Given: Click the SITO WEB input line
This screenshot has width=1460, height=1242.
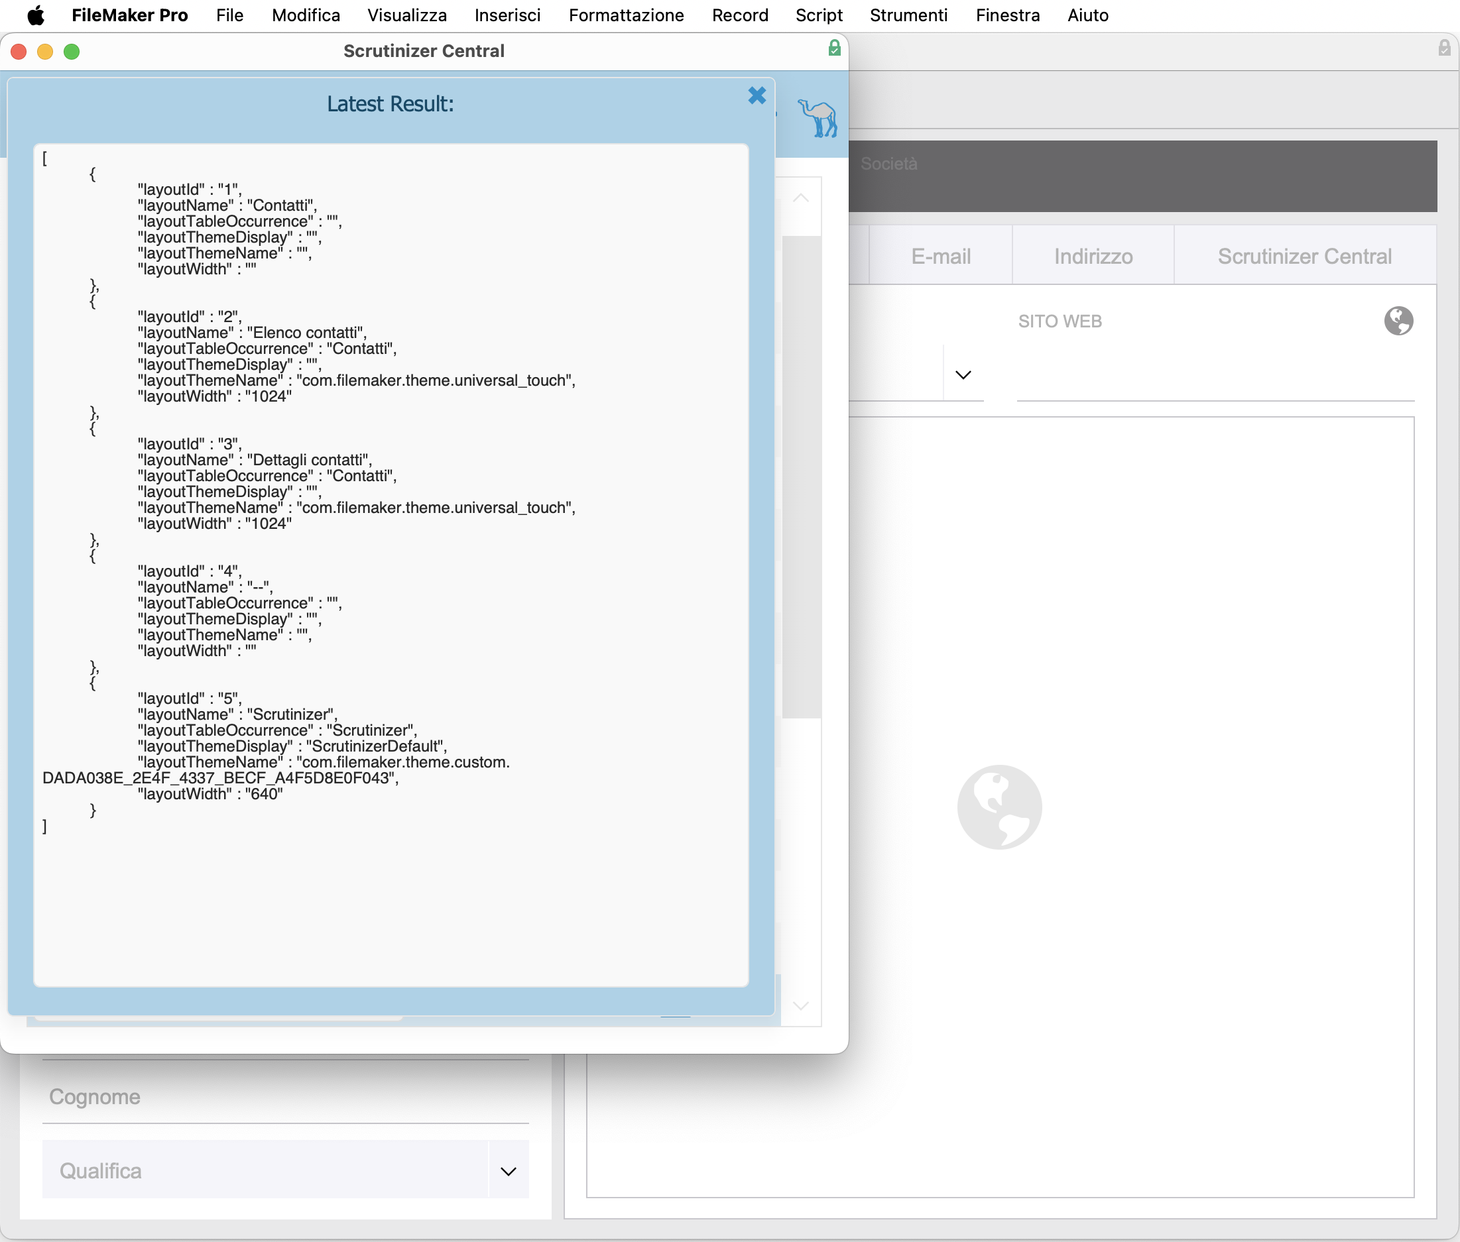Looking at the screenshot, I should [1215, 374].
